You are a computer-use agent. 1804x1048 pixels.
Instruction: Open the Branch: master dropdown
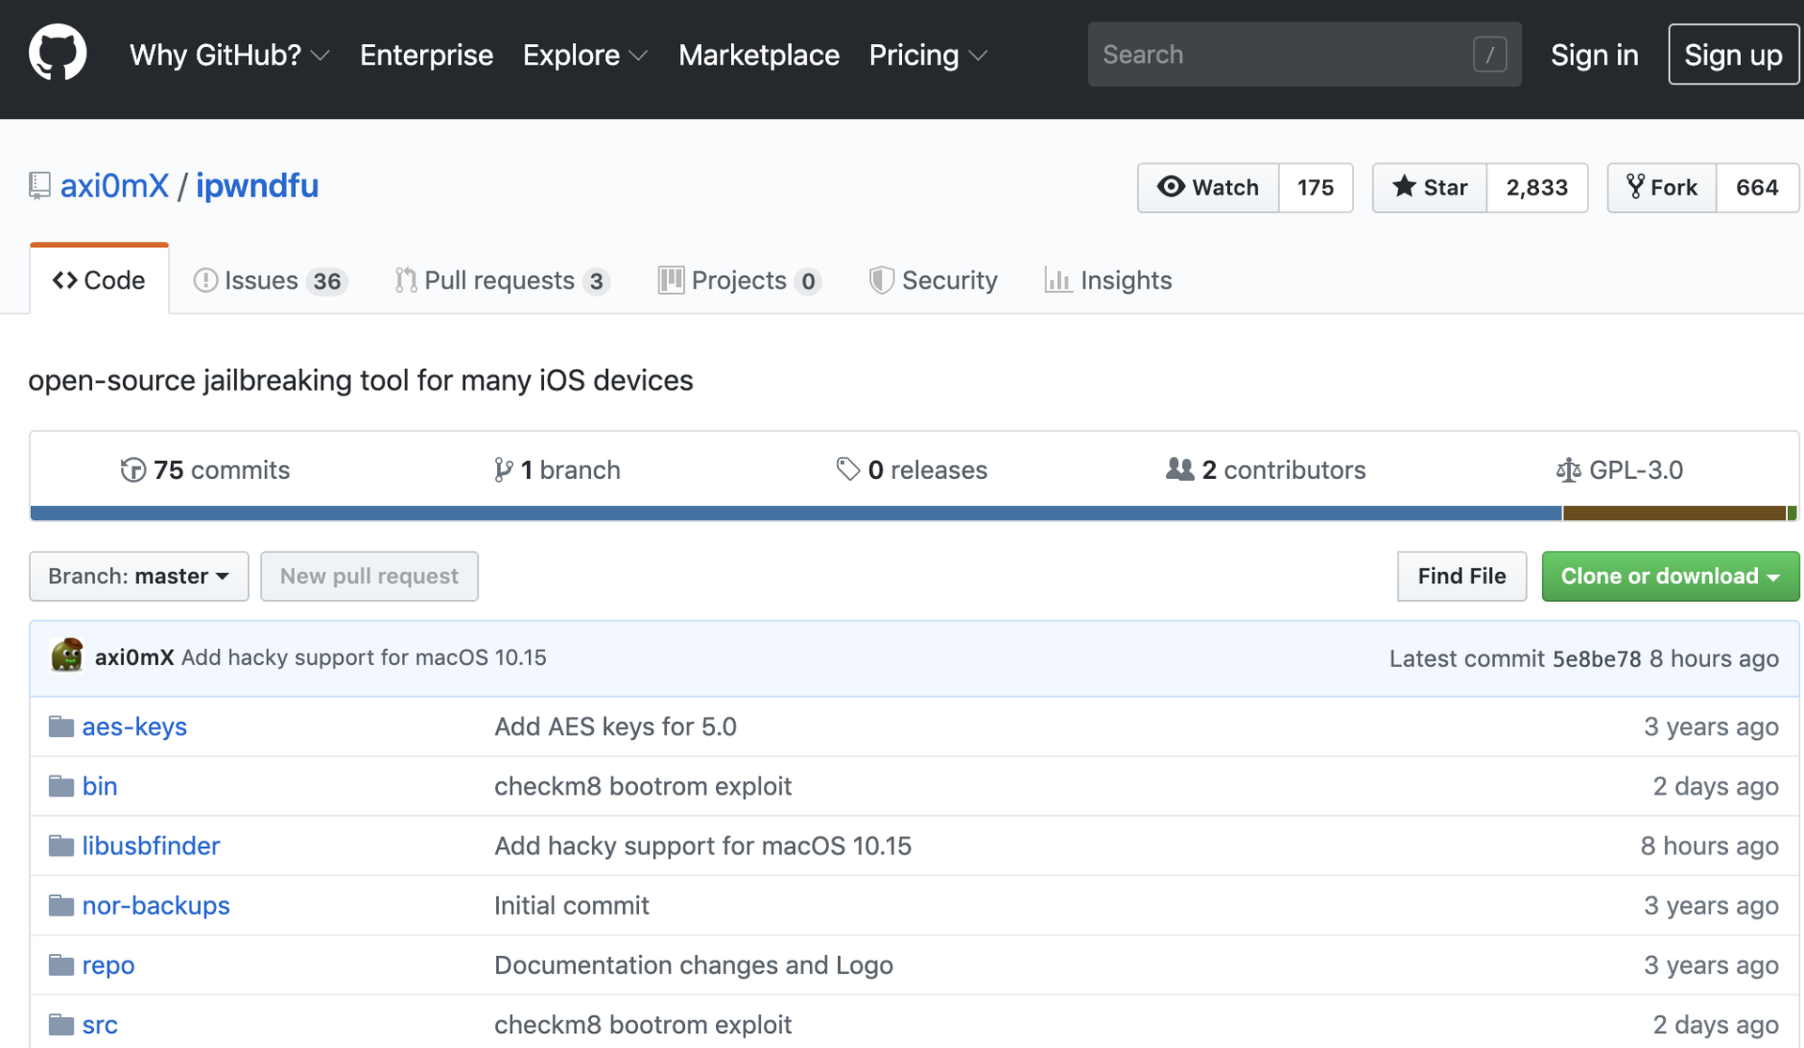139,576
